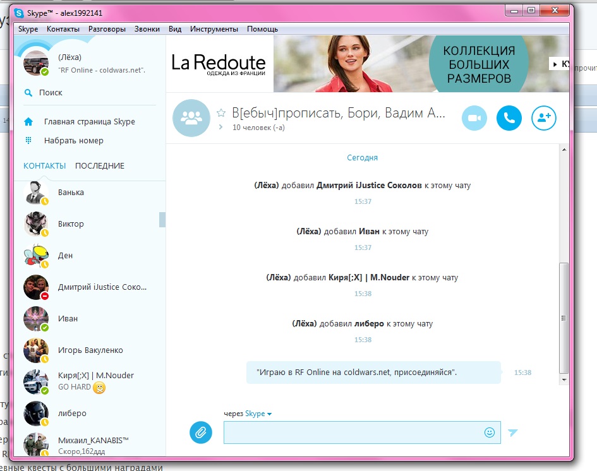
Task: Click Ден's cartoon avatar
Action: click(x=36, y=256)
